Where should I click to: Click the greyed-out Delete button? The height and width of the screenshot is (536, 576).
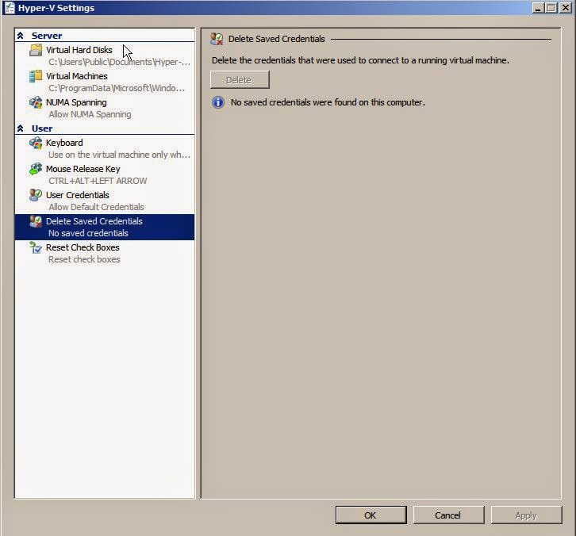pyautogui.click(x=240, y=79)
